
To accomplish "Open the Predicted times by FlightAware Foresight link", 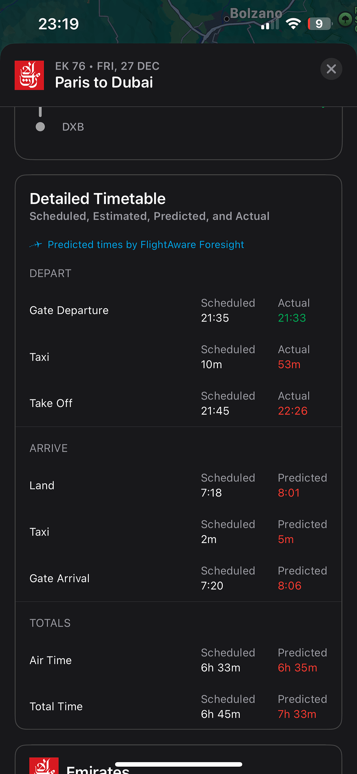I will (146, 245).
